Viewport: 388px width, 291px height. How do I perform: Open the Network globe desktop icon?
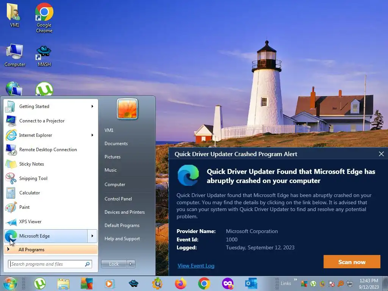pos(14,89)
